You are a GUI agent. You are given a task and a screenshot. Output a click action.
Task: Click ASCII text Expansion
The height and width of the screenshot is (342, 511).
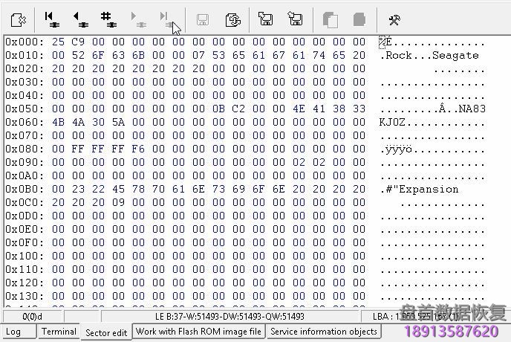[x=429, y=189]
